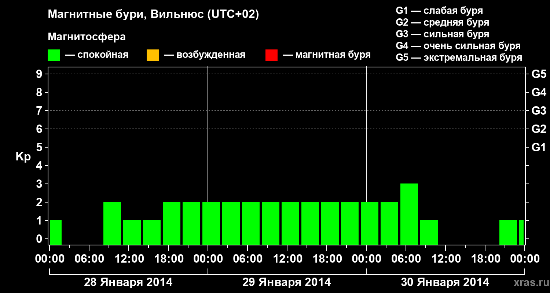Click the last thin green bar near midnight

point(521,232)
